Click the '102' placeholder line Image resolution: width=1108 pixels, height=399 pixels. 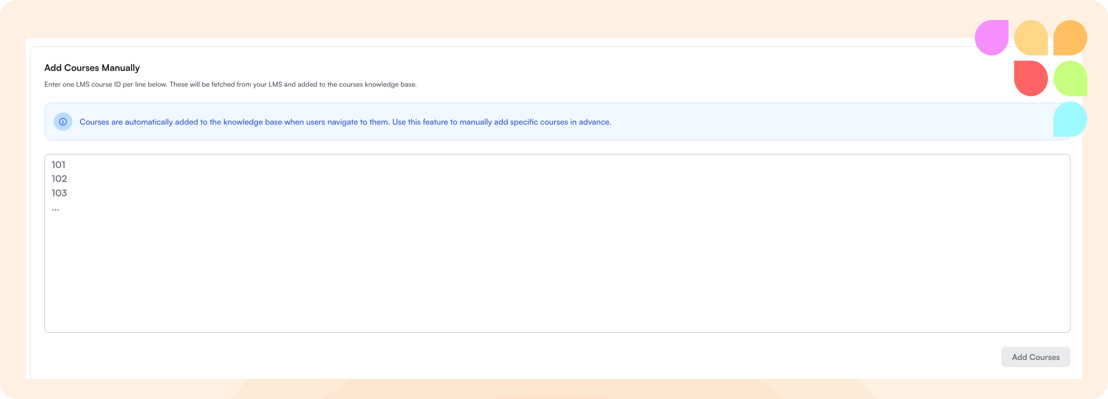(x=59, y=179)
